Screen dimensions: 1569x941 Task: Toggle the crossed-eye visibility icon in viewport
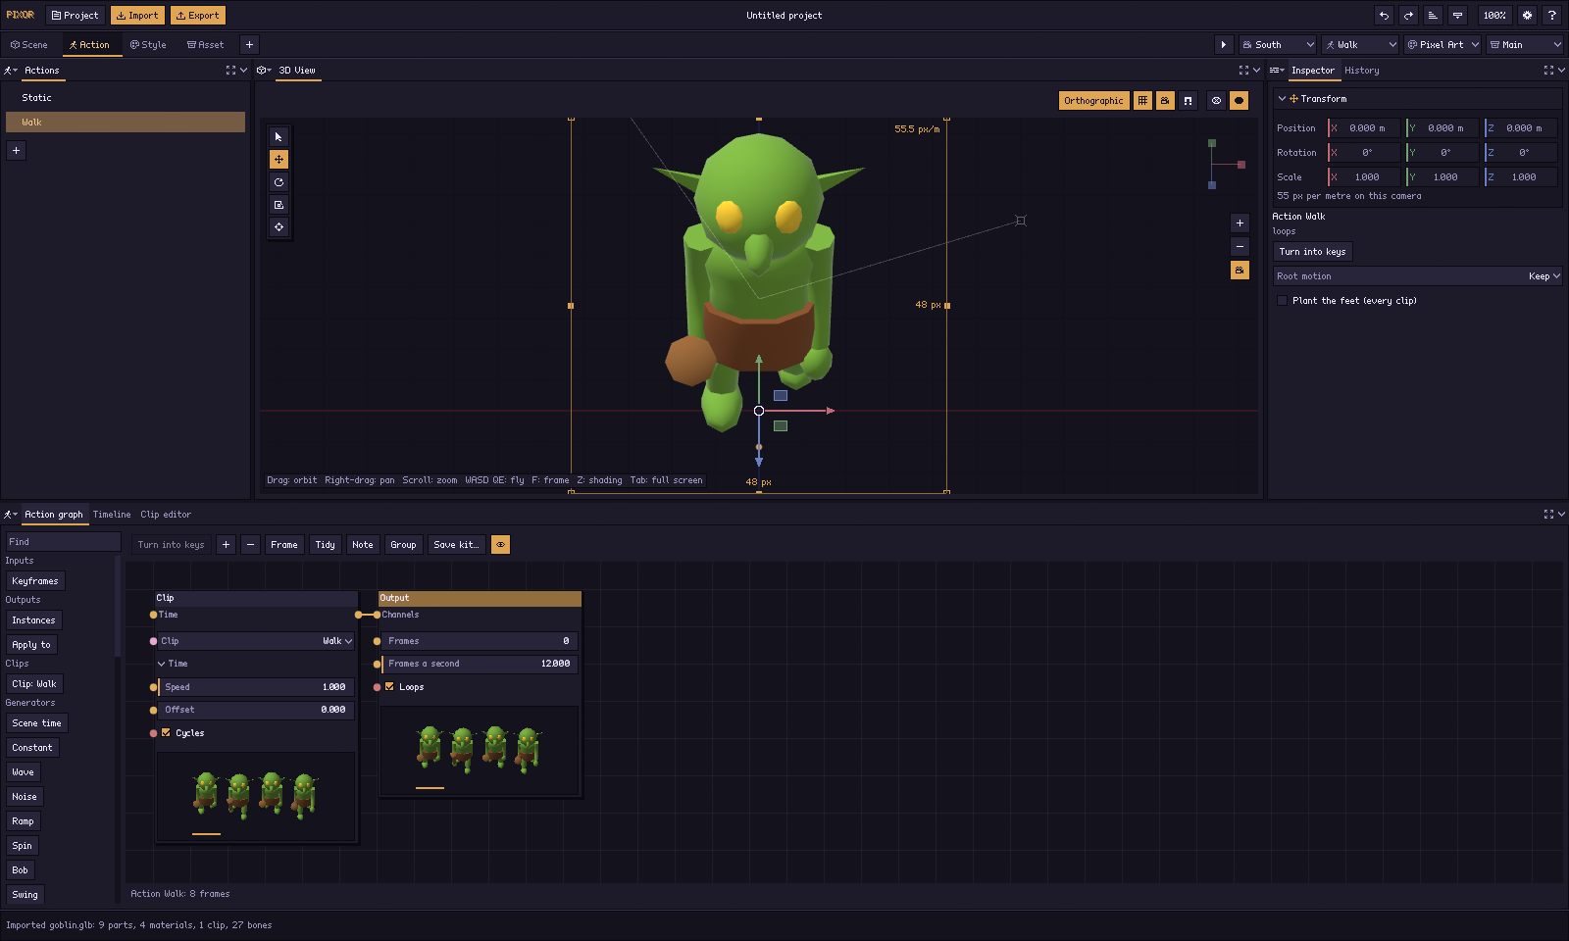click(x=1216, y=101)
